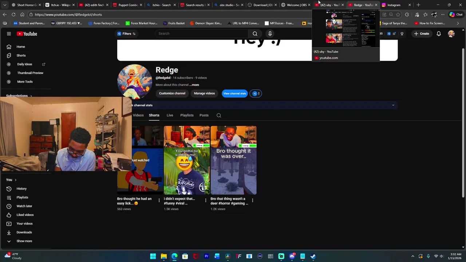Click the YouTube search field

click(x=201, y=33)
